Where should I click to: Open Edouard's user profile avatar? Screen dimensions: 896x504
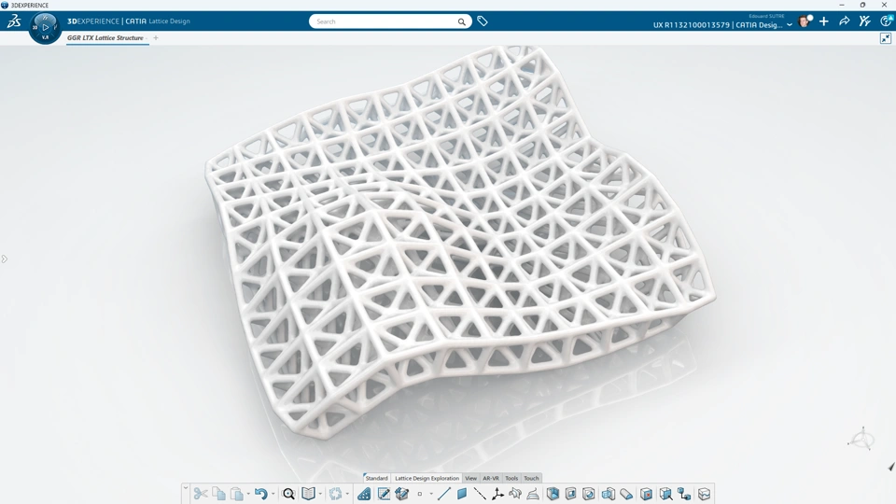(805, 21)
